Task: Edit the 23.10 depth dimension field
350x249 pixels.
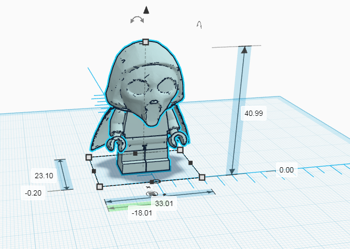Action: click(x=44, y=176)
